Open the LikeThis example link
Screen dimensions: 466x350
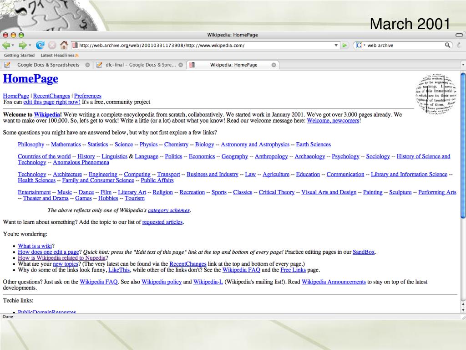(x=119, y=270)
